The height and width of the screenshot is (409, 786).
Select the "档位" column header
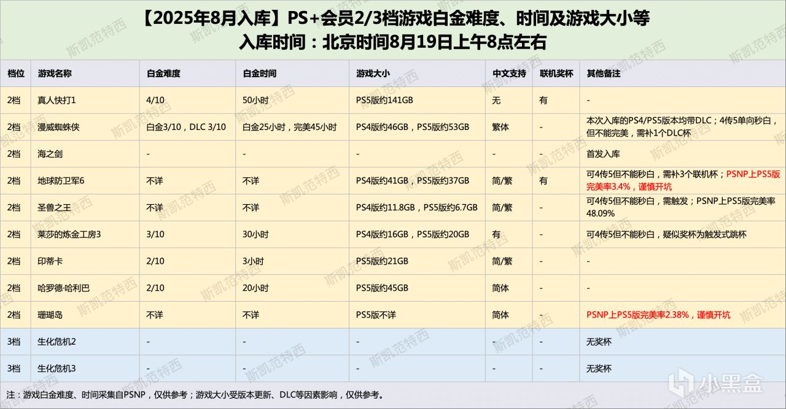(x=15, y=73)
